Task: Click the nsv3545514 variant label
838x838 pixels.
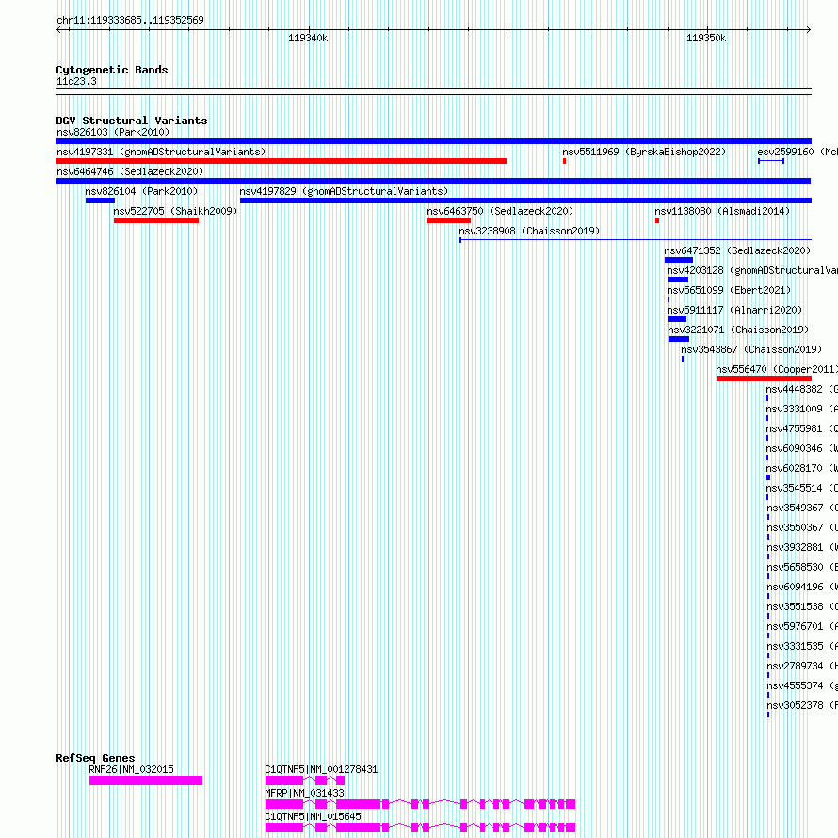Action: click(801, 488)
